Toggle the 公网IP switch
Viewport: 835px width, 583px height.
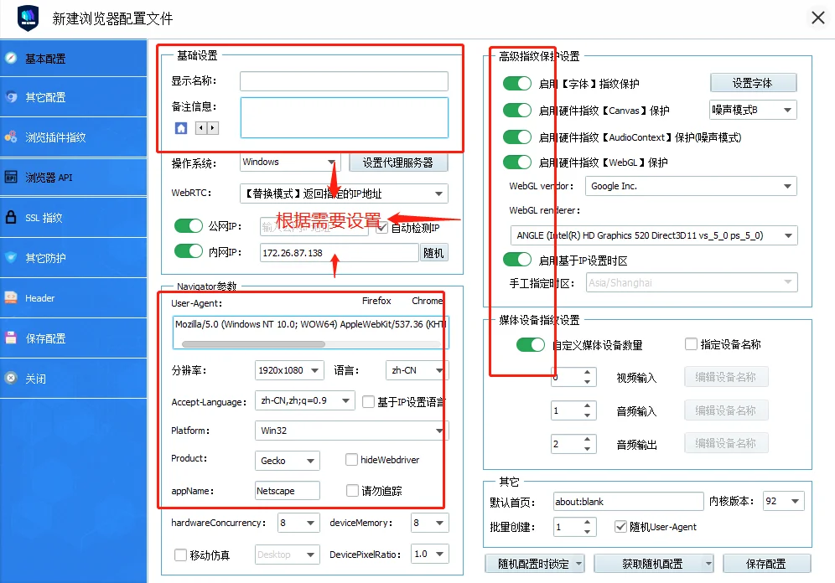tap(189, 226)
